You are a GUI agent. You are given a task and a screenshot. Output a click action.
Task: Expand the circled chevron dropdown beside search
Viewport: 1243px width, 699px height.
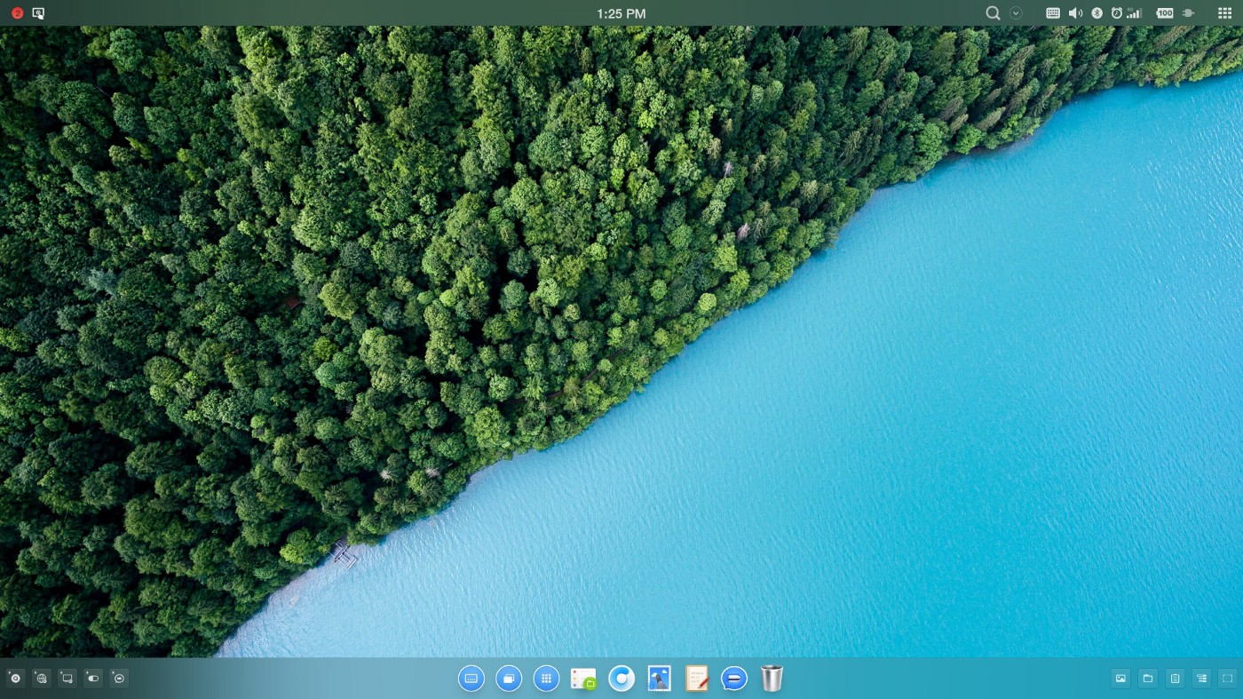(x=1016, y=13)
